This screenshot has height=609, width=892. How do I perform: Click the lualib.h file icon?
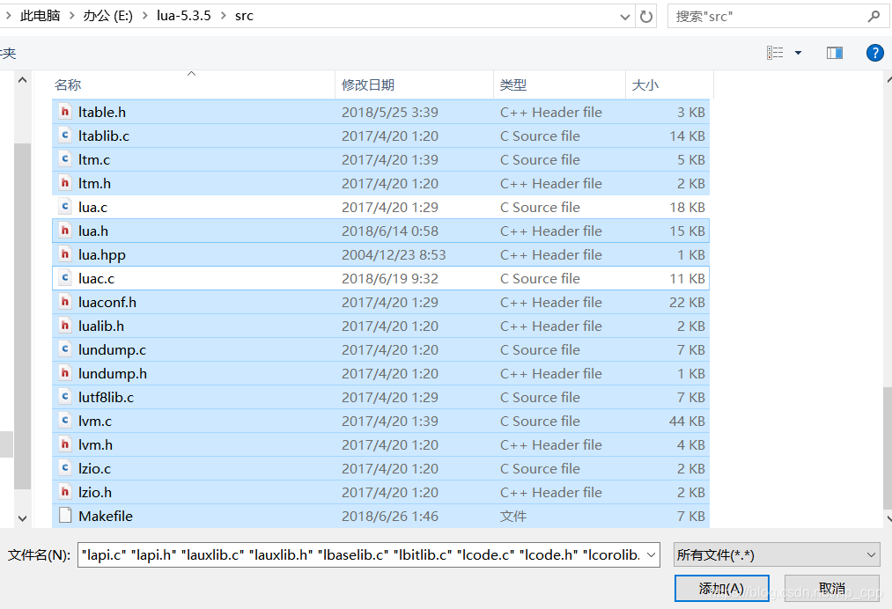[x=65, y=327]
